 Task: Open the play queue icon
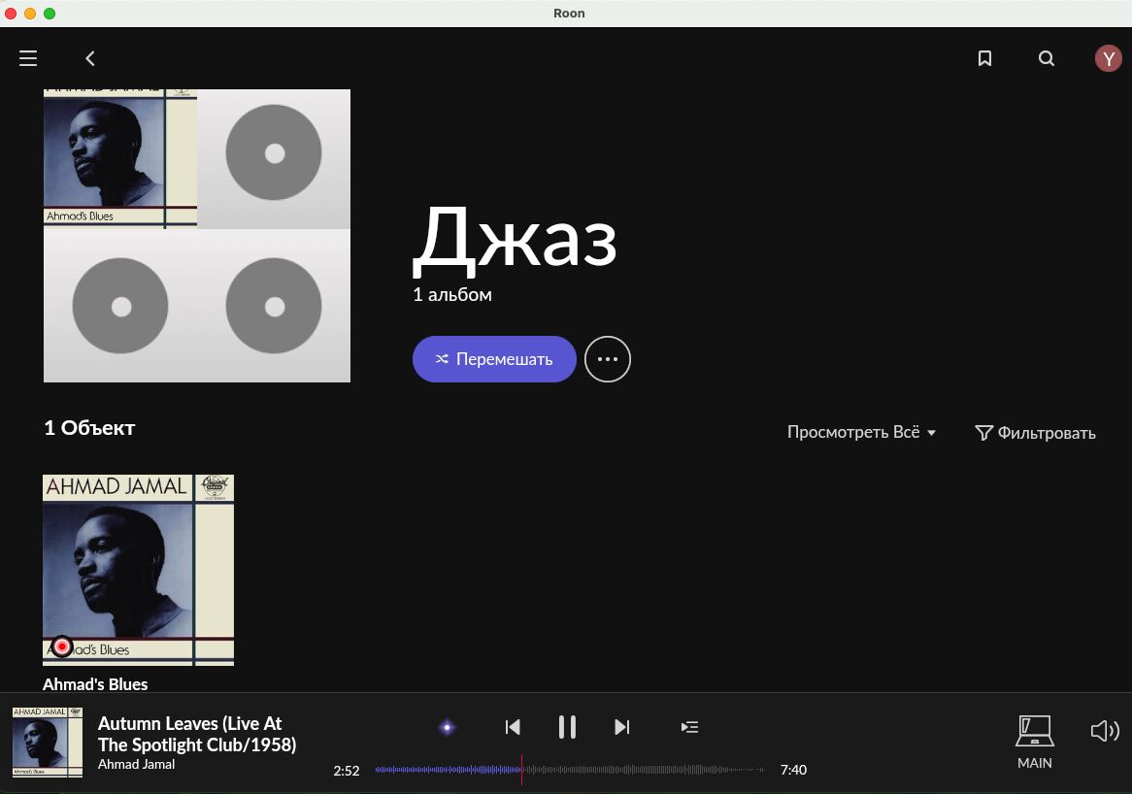click(x=689, y=727)
